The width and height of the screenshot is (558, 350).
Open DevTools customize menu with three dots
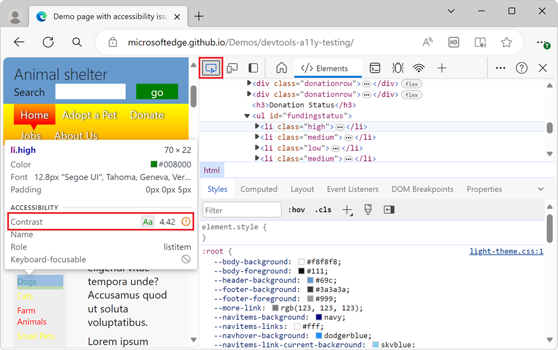pos(500,68)
